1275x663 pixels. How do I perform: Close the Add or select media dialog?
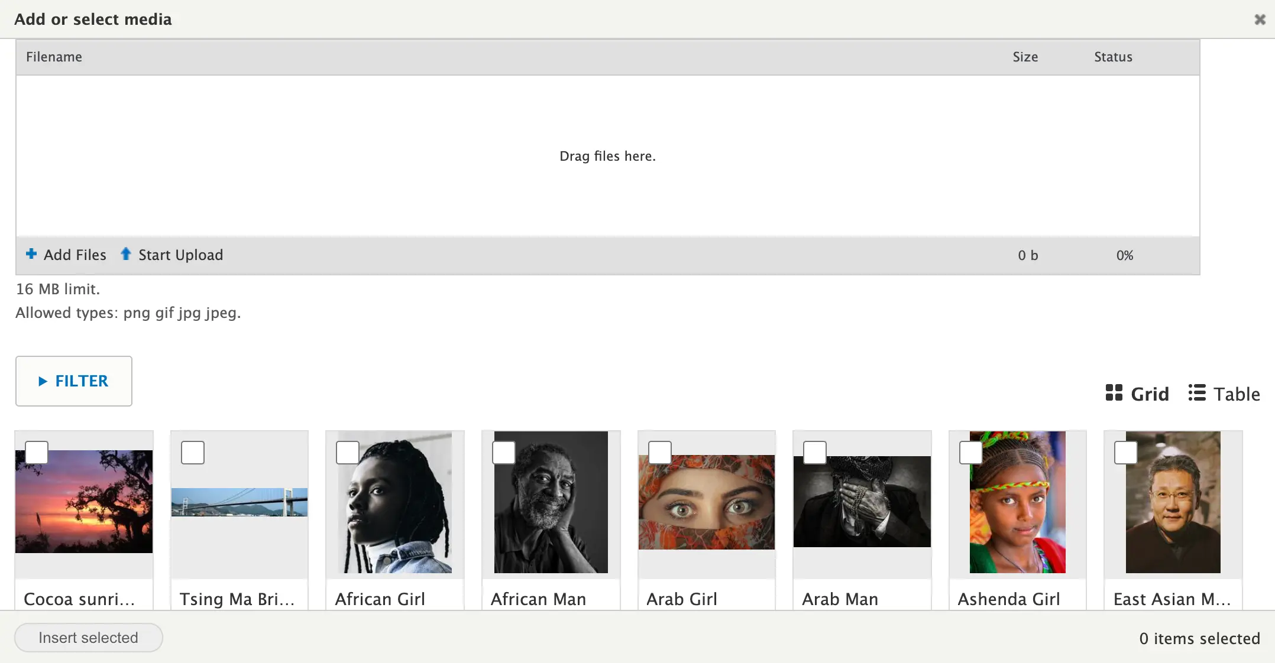coord(1260,19)
